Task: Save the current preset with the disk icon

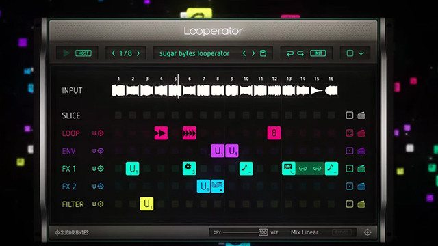Action: click(263, 53)
